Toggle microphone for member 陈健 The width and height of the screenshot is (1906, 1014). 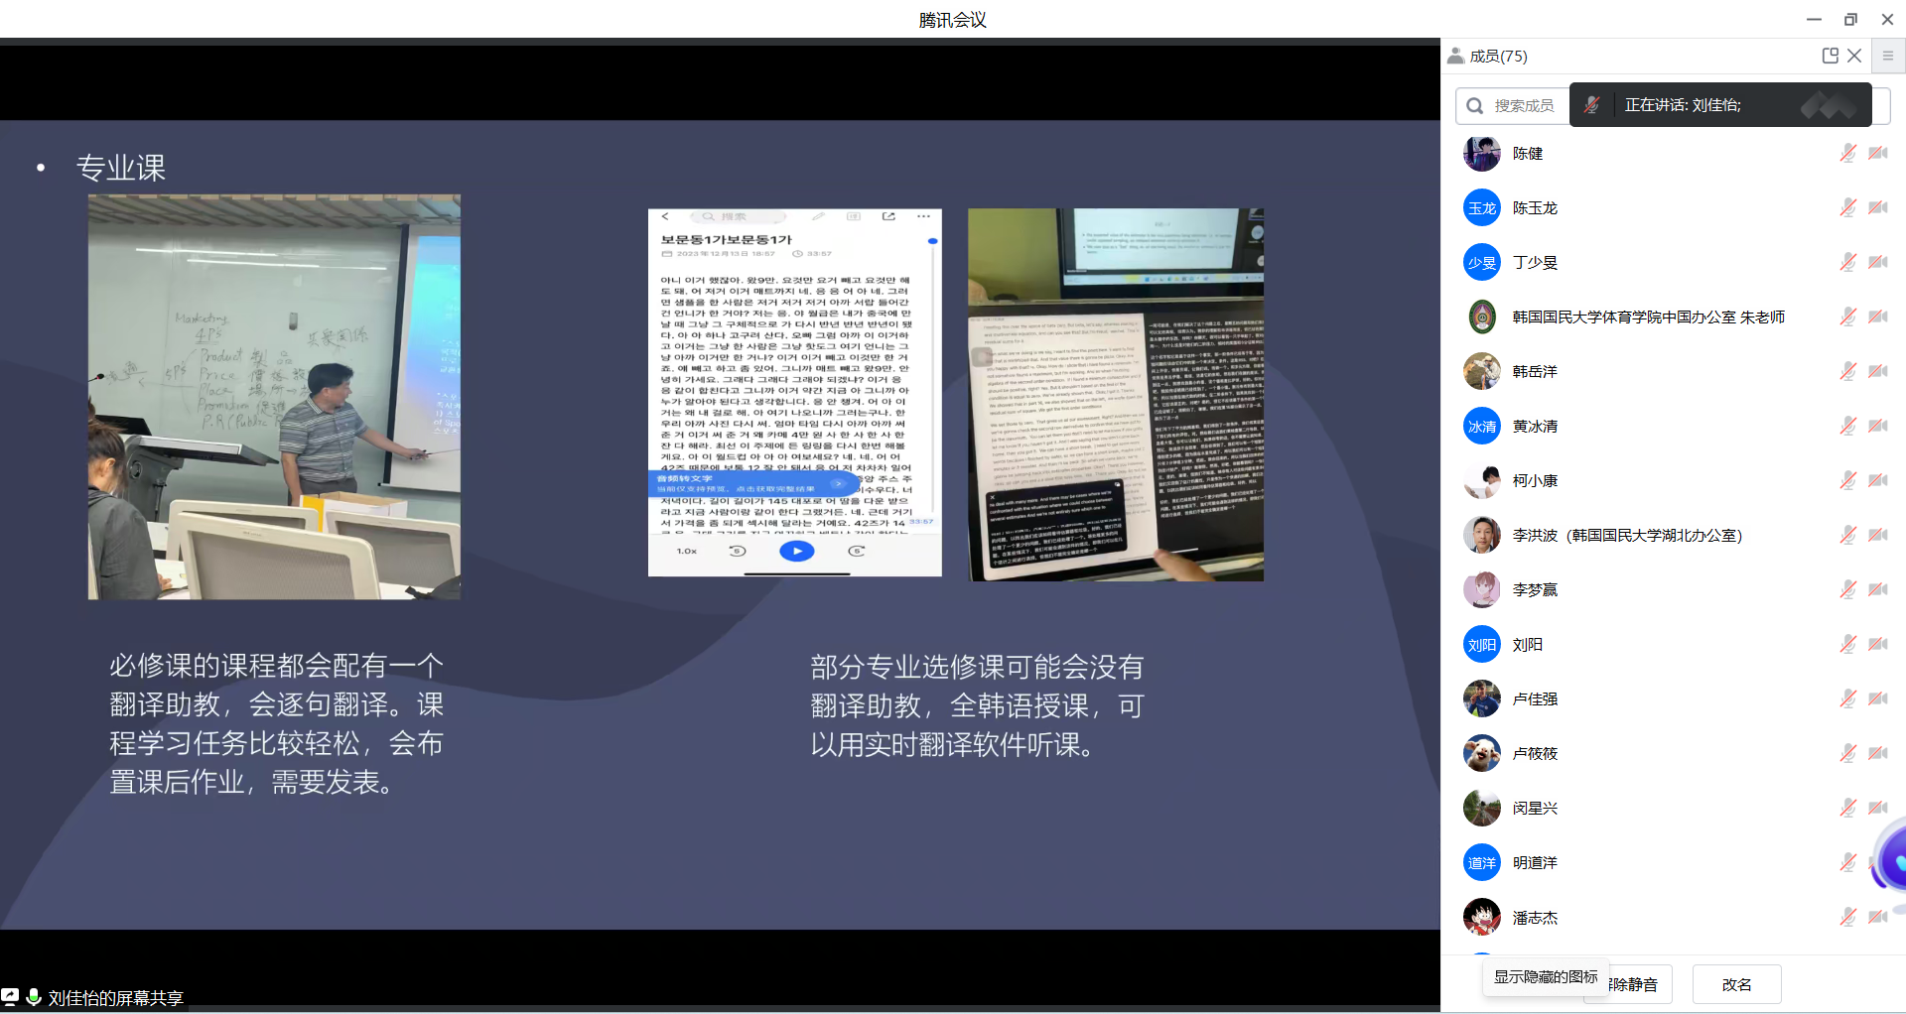tap(1847, 153)
